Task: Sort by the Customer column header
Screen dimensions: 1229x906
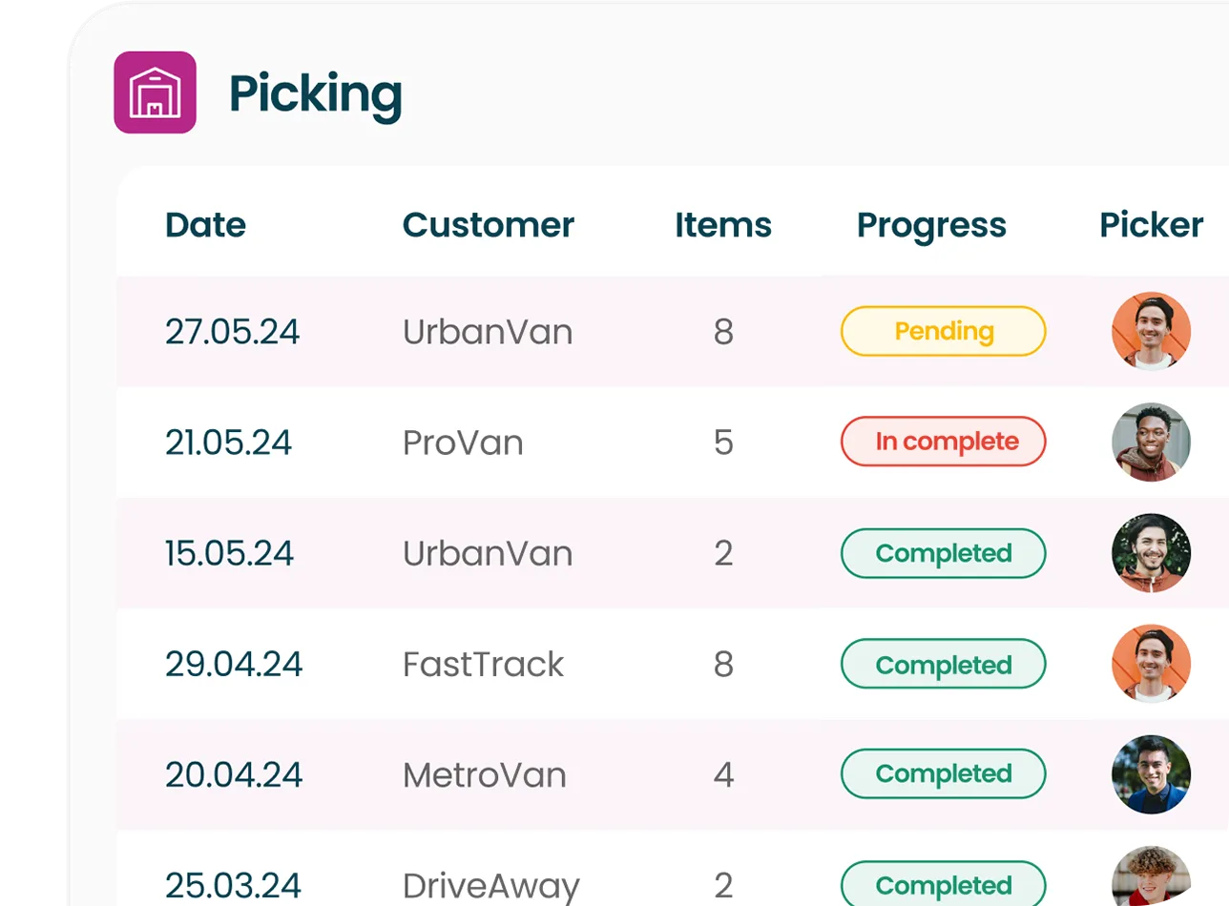Action: (x=489, y=225)
